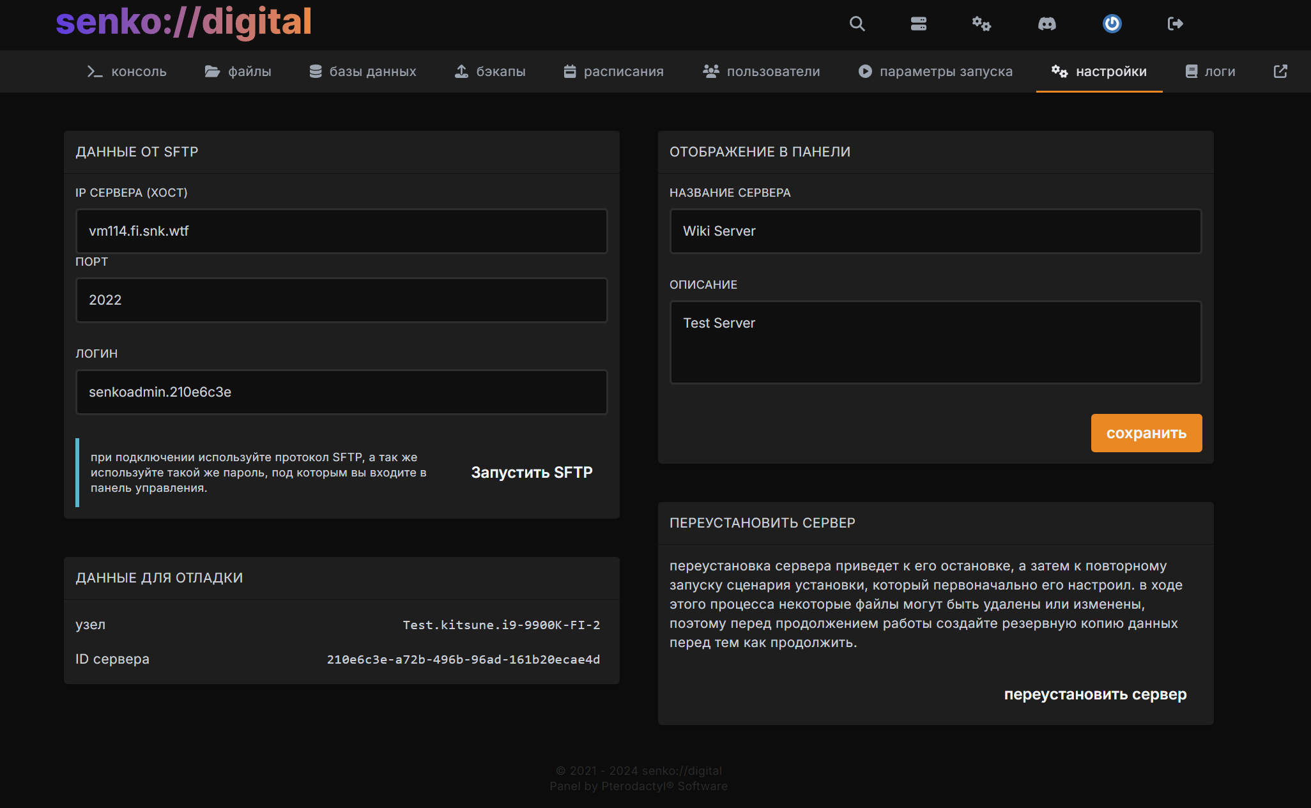Edit the название сервера field

point(936,231)
